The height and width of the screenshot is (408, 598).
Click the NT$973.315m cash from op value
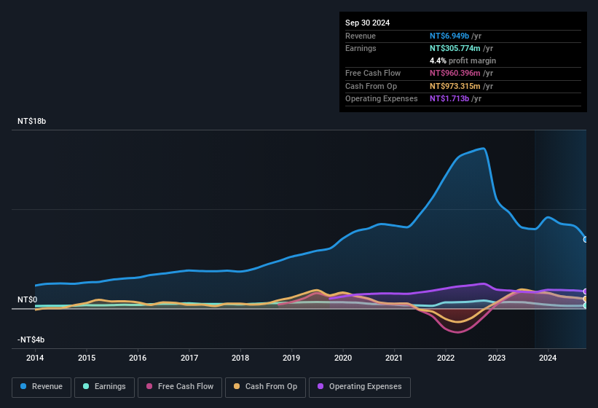[x=455, y=86]
